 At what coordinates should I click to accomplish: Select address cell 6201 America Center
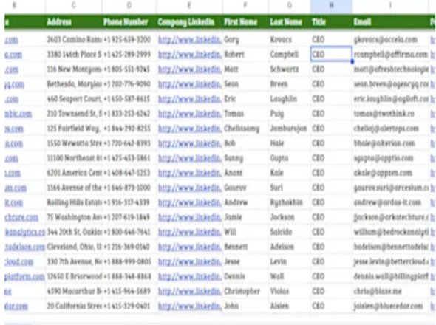73,173
